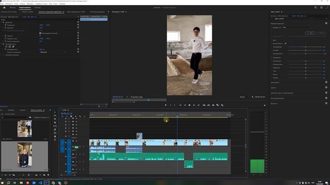Export frame with the camera icon
The width and height of the screenshot is (330, 185).
coord(213,105)
